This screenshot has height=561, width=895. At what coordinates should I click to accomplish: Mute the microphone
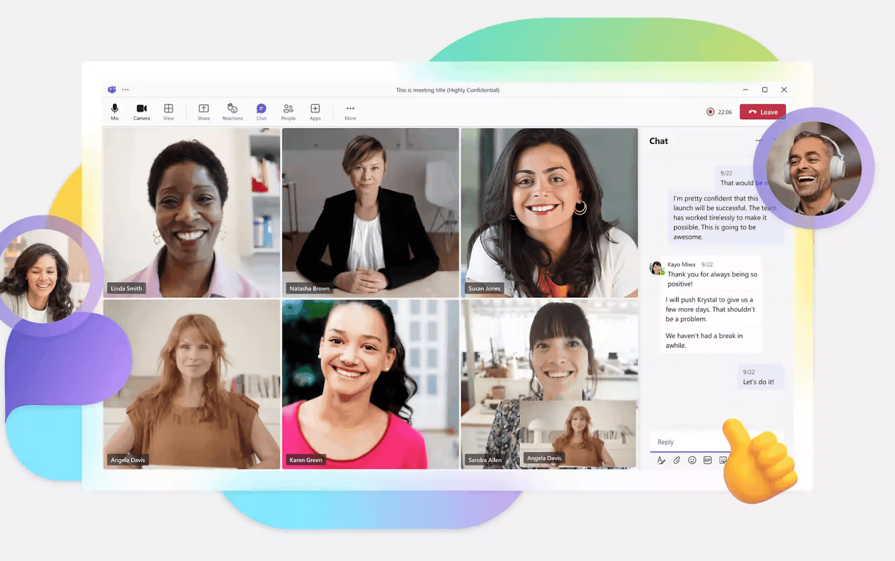coord(115,110)
